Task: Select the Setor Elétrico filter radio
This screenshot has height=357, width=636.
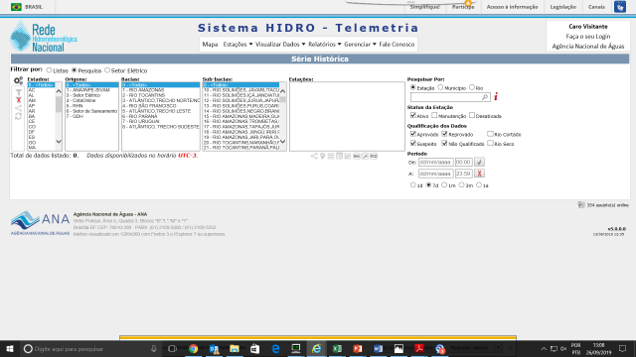Action: pos(107,70)
